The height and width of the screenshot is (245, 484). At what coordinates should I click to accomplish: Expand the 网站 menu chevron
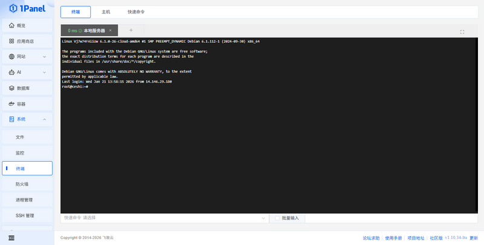click(x=45, y=57)
